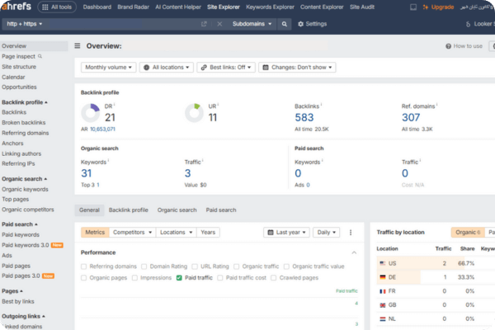Screen dimensions: 495x330
Task: Open Changes: Don't show dropdown
Action: 297,68
